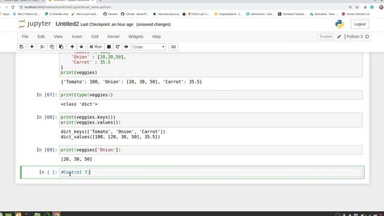Copy selected cells icon

pyautogui.click(x=52, y=47)
